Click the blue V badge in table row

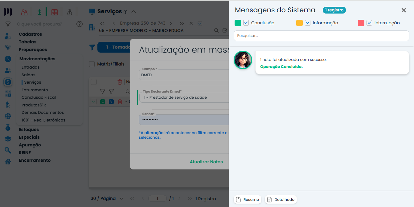coord(111,102)
